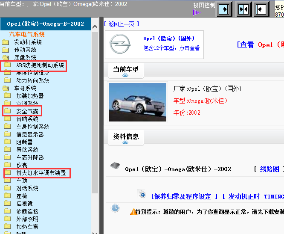Image resolution: width=284 pixels, height=234 pixels.
Task: Select 外部照明 tree item
Action: tap(27, 219)
